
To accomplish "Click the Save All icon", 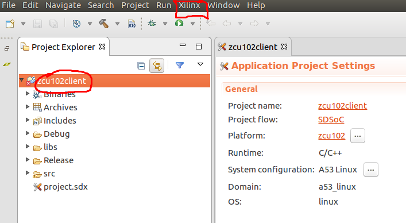I will click(53, 24).
